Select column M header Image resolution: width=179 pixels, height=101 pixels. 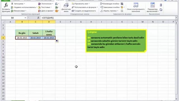click(142, 22)
